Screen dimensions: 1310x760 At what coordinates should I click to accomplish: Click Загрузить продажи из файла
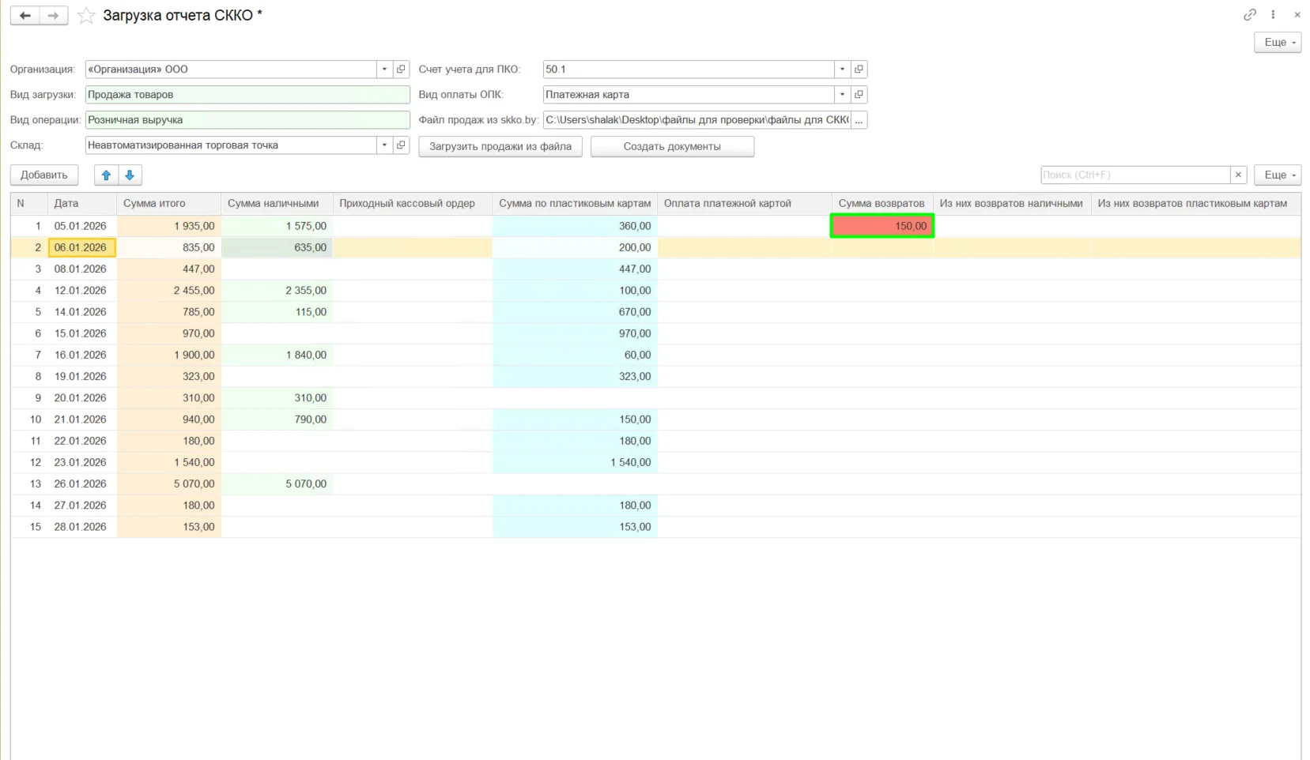pyautogui.click(x=500, y=146)
